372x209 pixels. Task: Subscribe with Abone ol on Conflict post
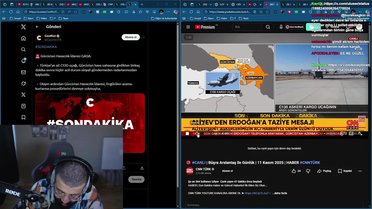[x=130, y=37]
